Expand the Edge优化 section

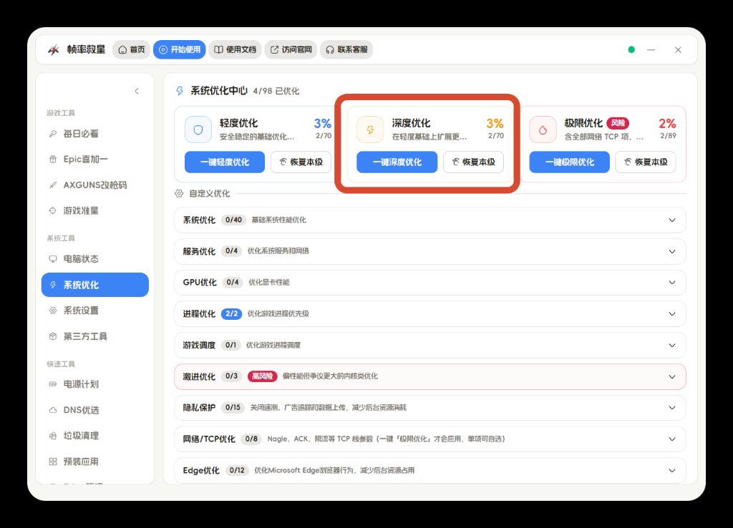pyautogui.click(x=430, y=470)
